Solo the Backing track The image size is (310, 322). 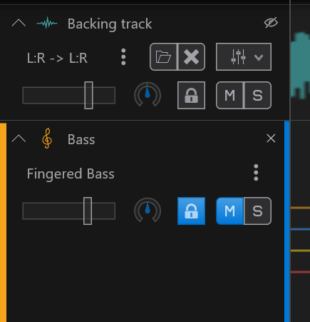coord(258,96)
